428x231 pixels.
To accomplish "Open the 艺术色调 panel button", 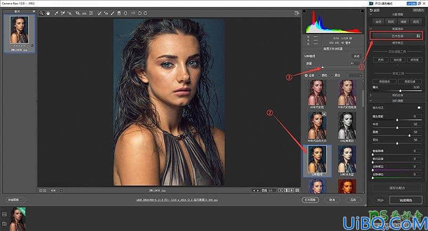I will [396, 36].
